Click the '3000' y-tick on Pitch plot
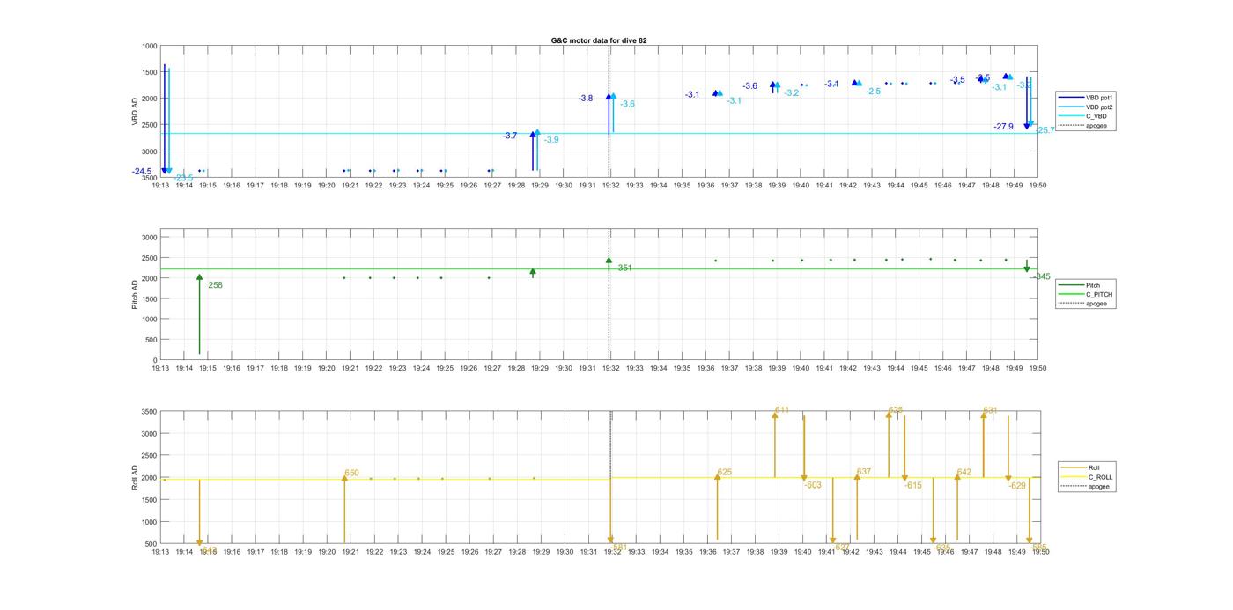Image resolution: width=1233 pixels, height=610 pixels. click(150, 238)
